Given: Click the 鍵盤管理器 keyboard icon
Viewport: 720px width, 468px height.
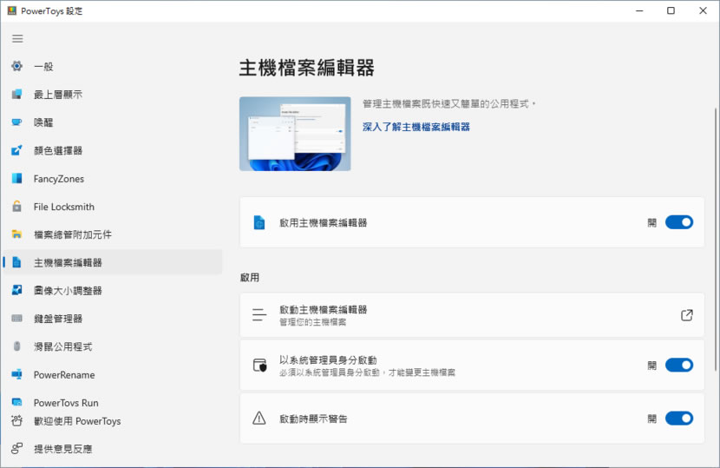Looking at the screenshot, I should coord(16,319).
